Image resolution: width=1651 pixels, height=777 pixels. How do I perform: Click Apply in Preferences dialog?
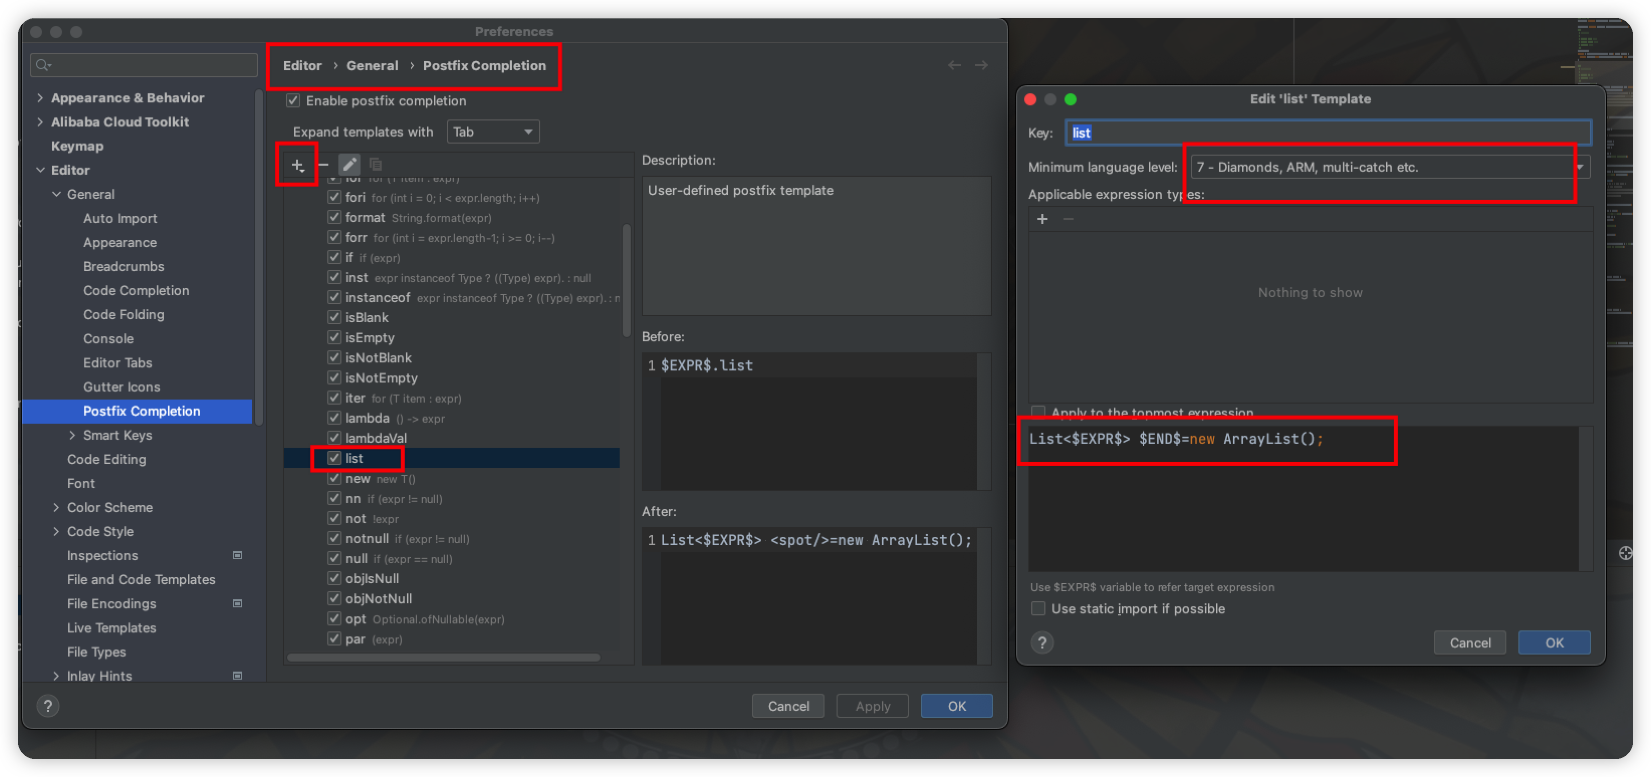pos(872,706)
